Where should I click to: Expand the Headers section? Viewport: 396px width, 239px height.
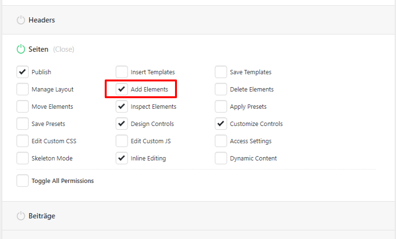click(42, 20)
